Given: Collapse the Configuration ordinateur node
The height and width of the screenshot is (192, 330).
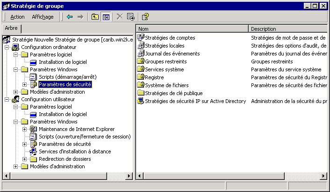Looking at the screenshot, I should click(x=7, y=47).
